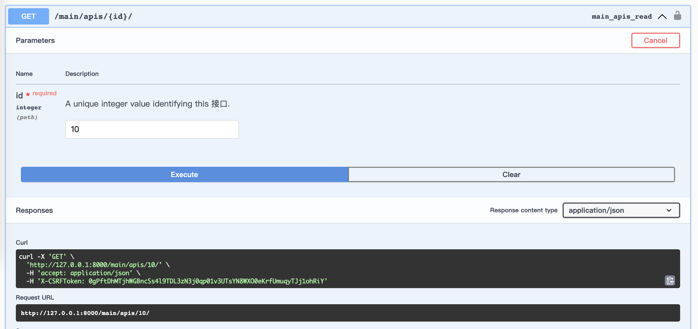Click the main_apis_read operation ID
The height and width of the screenshot is (329, 698).
[x=621, y=17]
